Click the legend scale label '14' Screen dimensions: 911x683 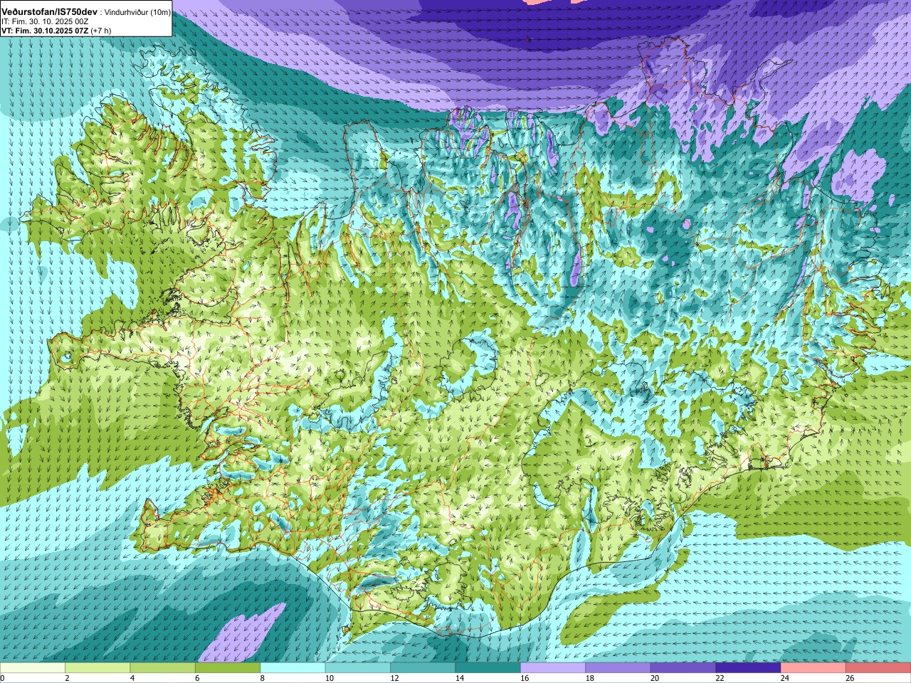point(460,678)
